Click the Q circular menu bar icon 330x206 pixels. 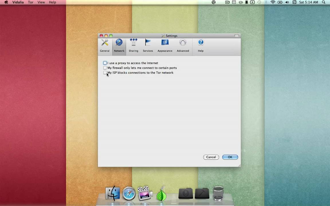point(214,2)
